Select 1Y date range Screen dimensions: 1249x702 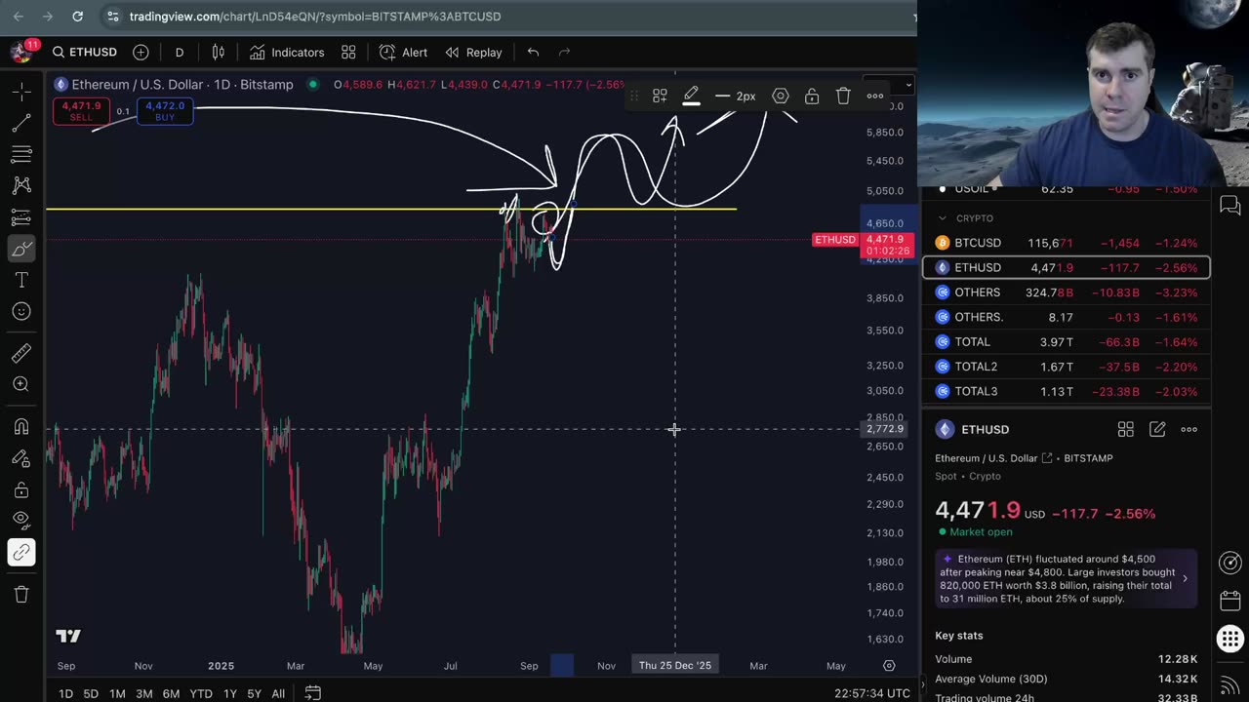230,693
